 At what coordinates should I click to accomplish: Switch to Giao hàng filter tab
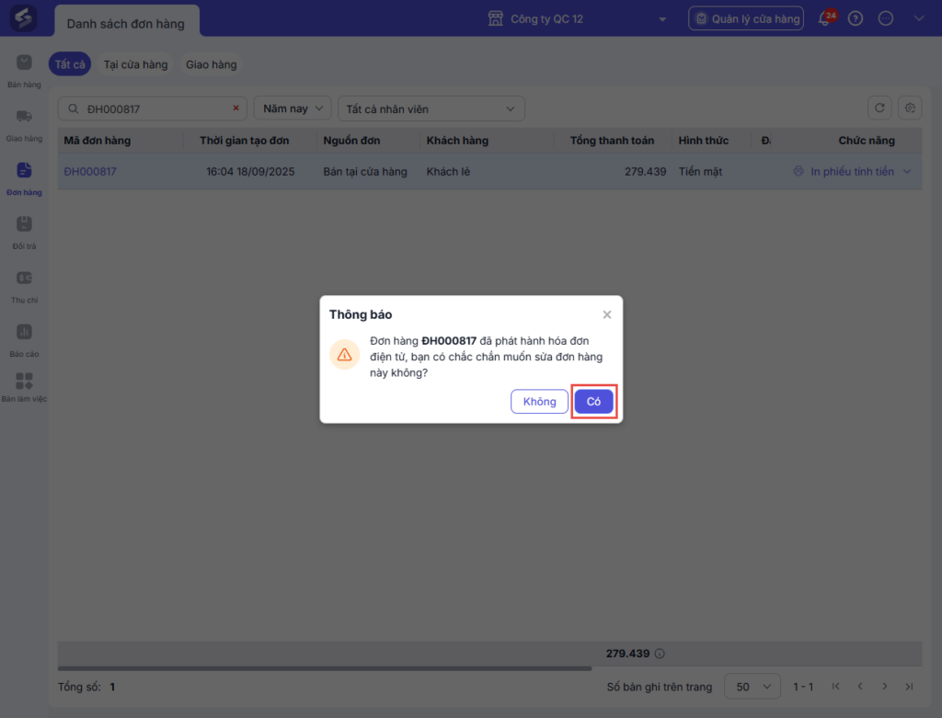211,64
